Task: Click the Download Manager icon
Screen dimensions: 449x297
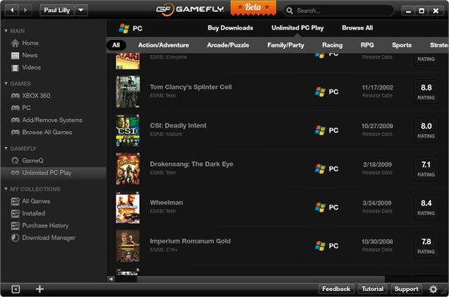Action: click(15, 237)
